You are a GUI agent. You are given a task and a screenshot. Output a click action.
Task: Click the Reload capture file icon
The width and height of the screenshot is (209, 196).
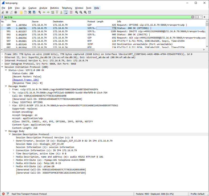point(34,12)
